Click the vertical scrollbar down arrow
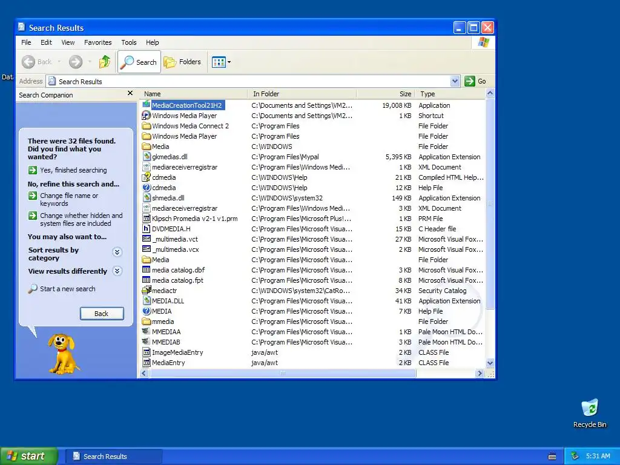Screen dimensions: 620x465 click(490, 363)
